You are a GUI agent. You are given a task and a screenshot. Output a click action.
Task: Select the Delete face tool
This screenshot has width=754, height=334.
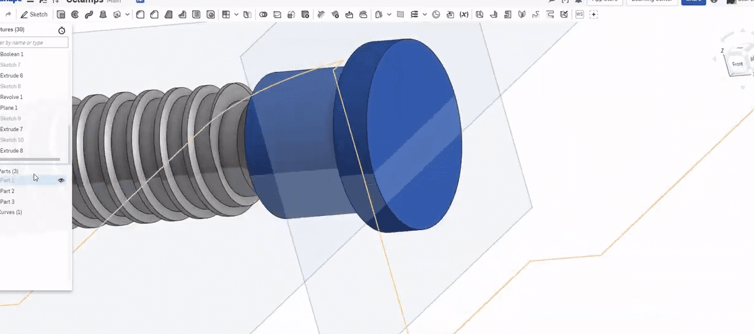click(335, 14)
